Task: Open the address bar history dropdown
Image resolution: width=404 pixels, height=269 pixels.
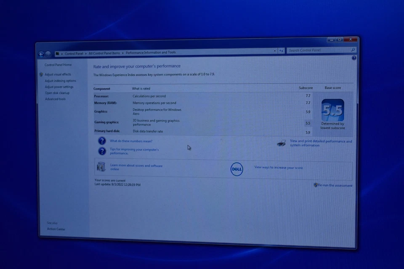Action: pyautogui.click(x=275, y=51)
